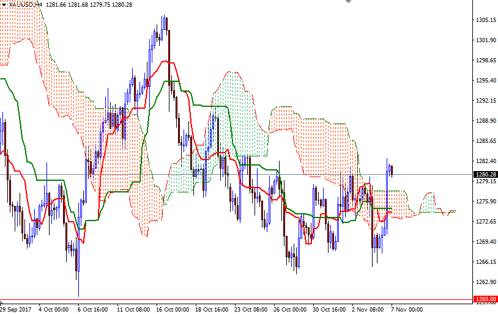Click the chart shift triangle marker at top
This screenshot has height=314, width=498.
point(348,1)
